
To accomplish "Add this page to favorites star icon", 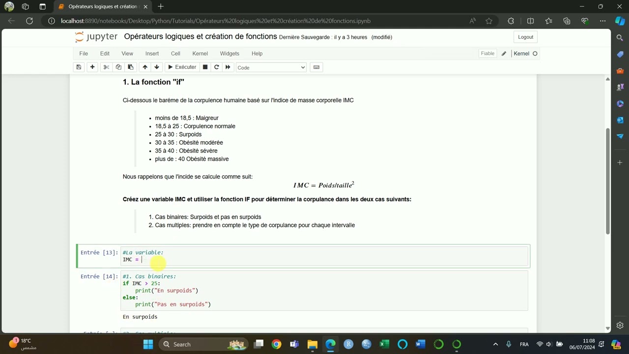I will click(x=489, y=21).
